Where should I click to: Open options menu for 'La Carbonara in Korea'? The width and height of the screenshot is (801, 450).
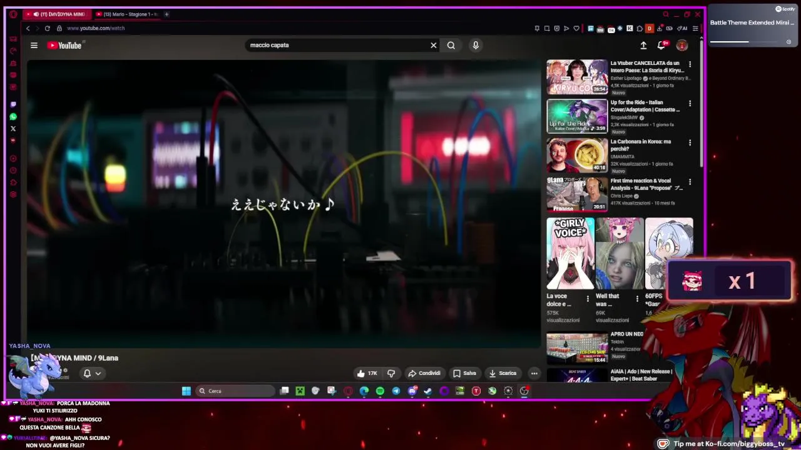[690, 142]
